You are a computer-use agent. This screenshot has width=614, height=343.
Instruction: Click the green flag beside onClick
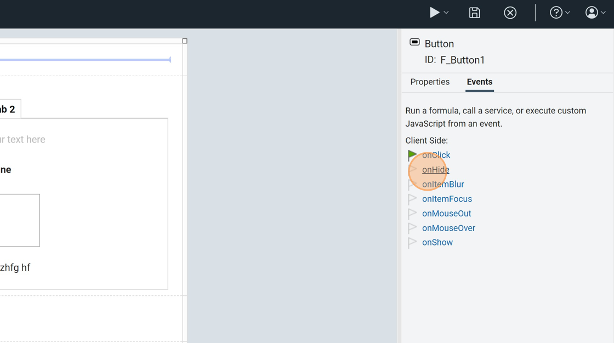(x=412, y=156)
